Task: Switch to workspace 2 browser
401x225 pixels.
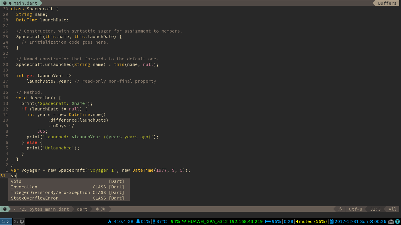Action: coord(19,221)
